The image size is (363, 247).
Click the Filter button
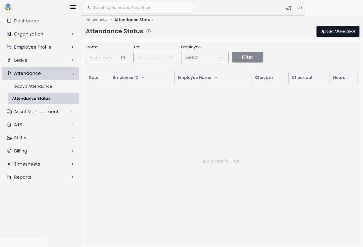[248, 57]
